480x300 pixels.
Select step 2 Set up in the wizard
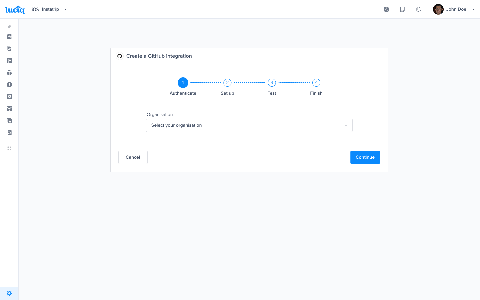[227, 82]
